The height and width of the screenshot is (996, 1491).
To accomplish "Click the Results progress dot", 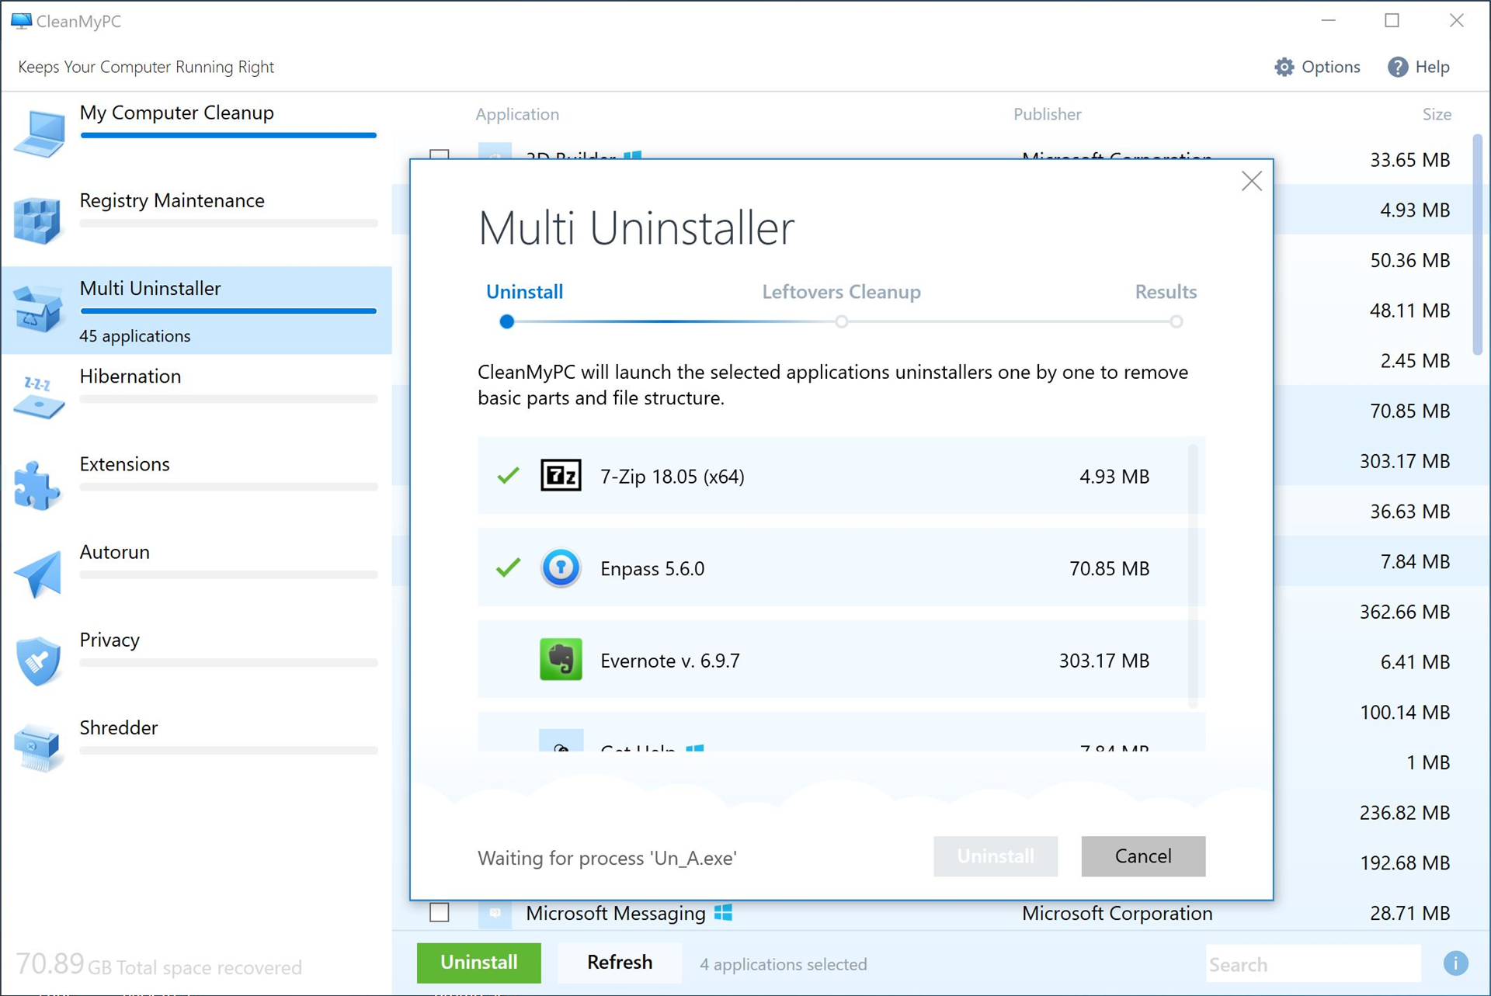I will coord(1176,321).
